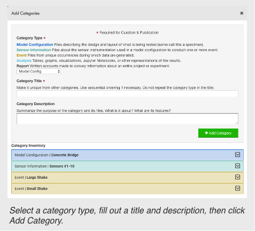Image resolution: width=255 pixels, height=231 pixels.
Task: Select the Event | Large Shake row
Action: (x=127, y=177)
